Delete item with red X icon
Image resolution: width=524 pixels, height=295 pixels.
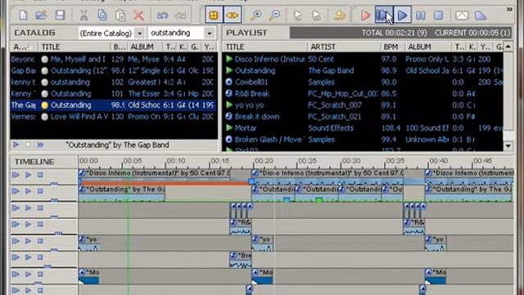click(138, 15)
